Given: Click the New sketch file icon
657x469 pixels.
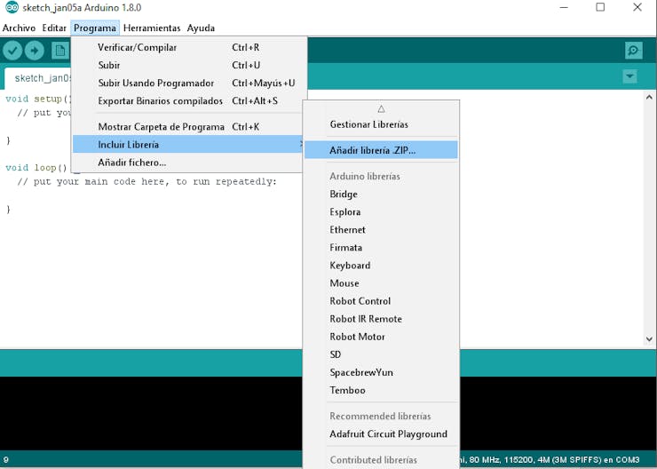Looking at the screenshot, I should (60, 51).
